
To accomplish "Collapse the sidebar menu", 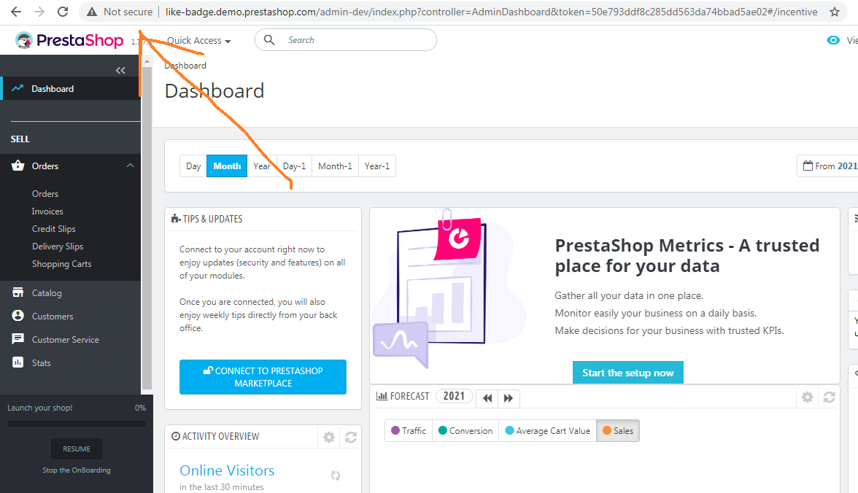I will [120, 70].
